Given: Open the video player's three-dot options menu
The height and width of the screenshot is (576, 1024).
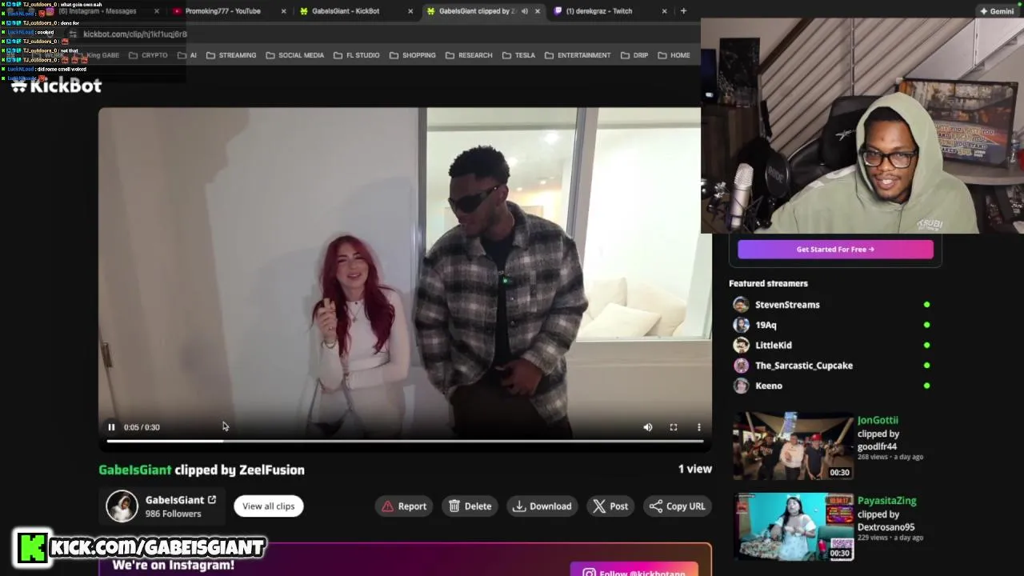Looking at the screenshot, I should [x=699, y=427].
